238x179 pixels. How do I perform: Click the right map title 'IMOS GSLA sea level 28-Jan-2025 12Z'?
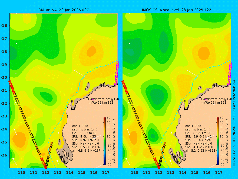click(177, 10)
